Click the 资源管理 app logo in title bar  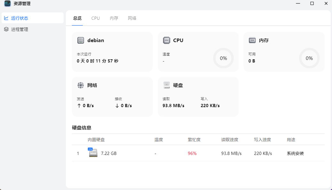click(x=8, y=4)
